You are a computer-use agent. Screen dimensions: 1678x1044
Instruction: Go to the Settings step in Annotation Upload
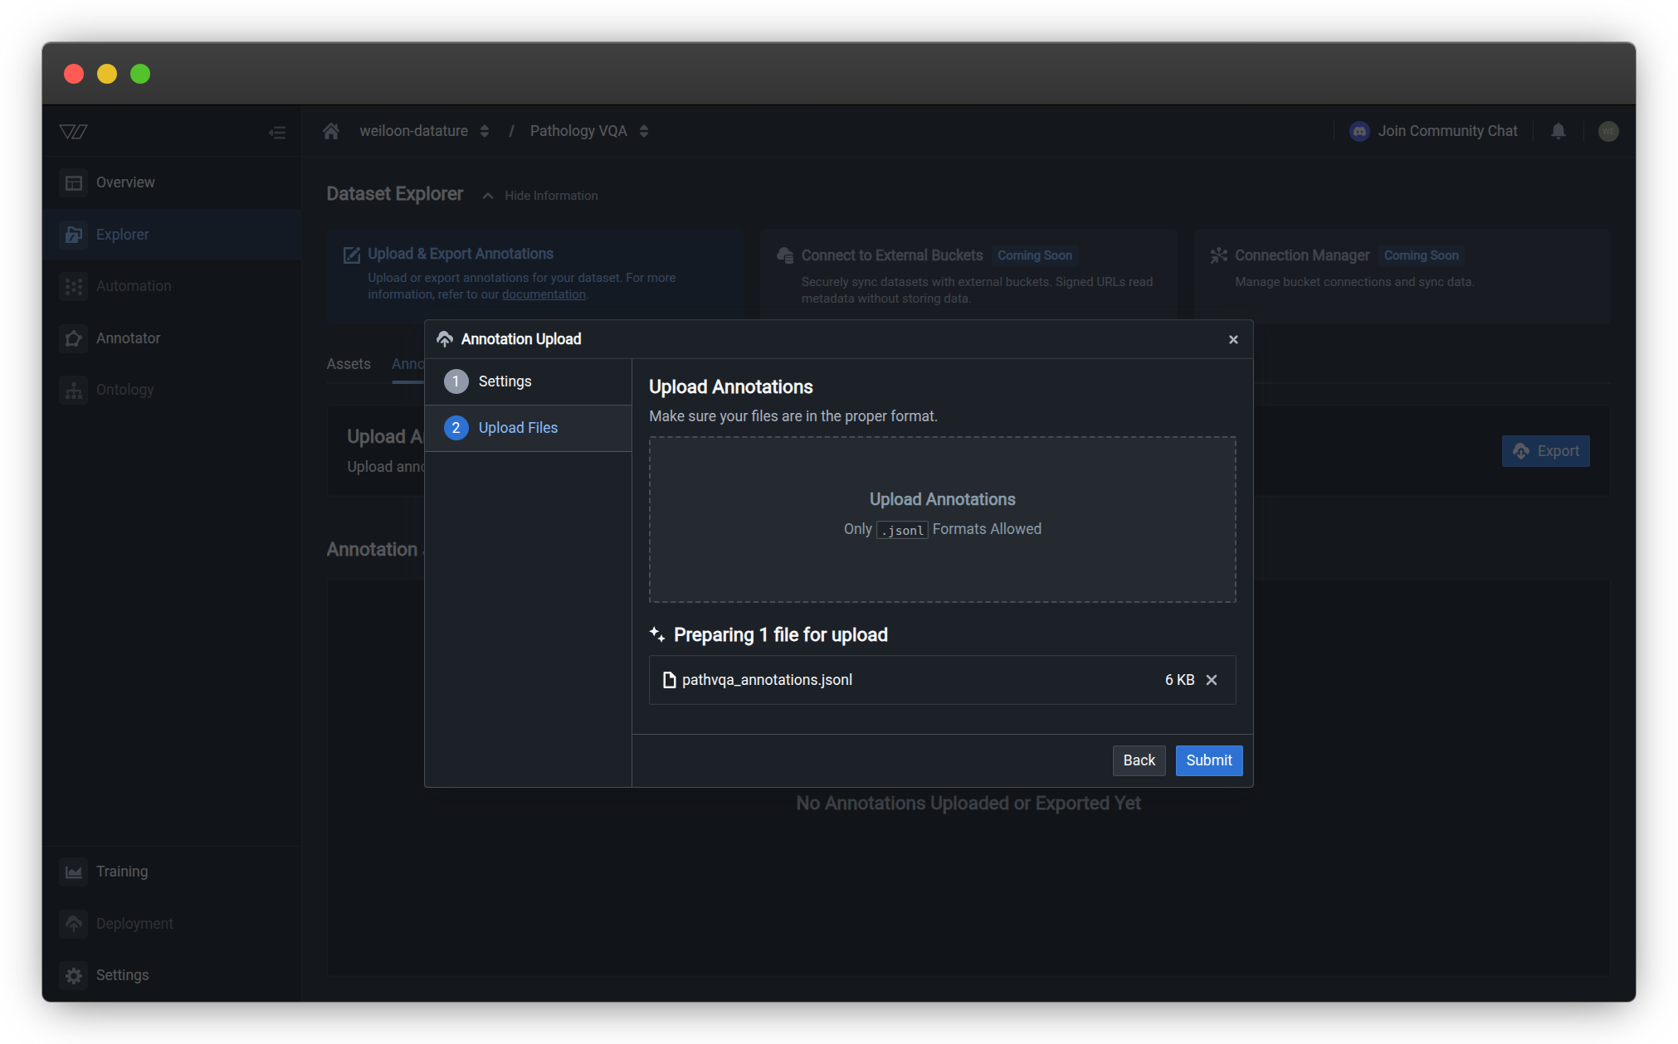pos(505,381)
